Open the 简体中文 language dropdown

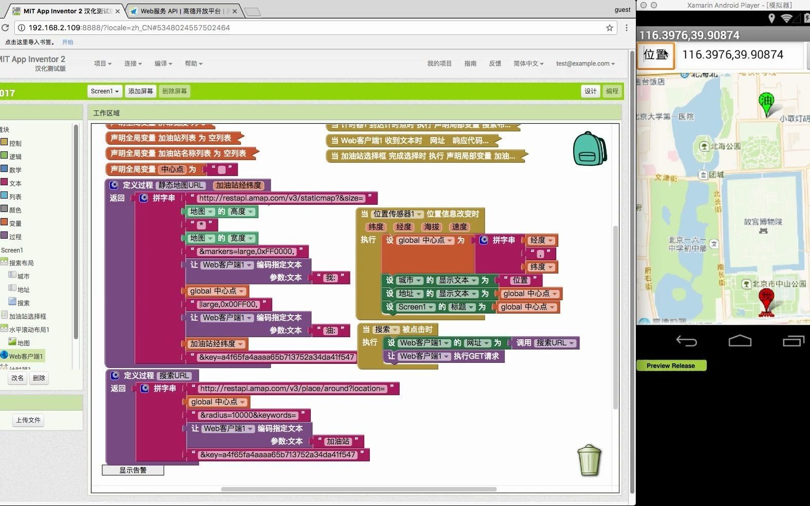pyautogui.click(x=529, y=64)
